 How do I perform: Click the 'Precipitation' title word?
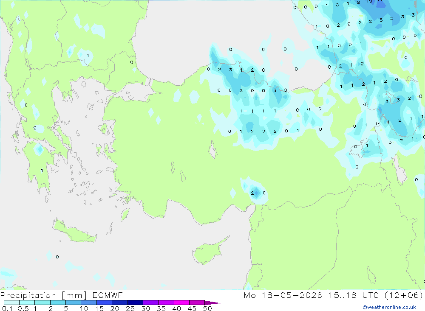28,295
